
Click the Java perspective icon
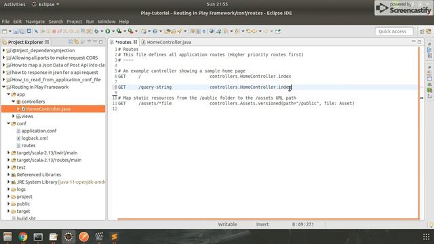pyautogui.click(x=429, y=32)
